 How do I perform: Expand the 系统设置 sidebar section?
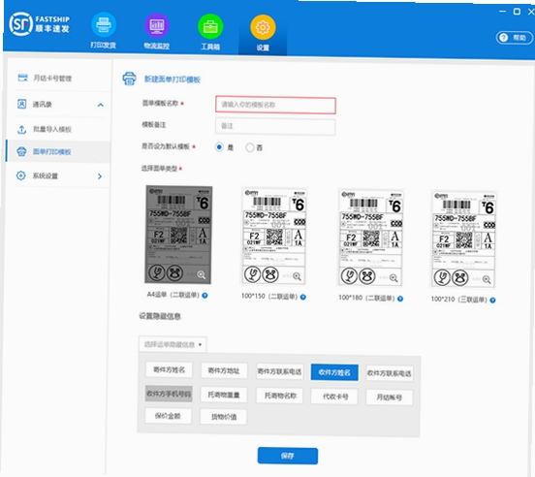(100, 176)
